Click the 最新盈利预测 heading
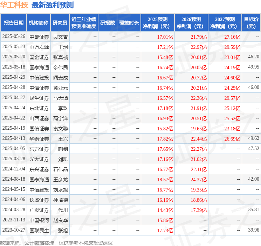 click(x=53, y=5)
